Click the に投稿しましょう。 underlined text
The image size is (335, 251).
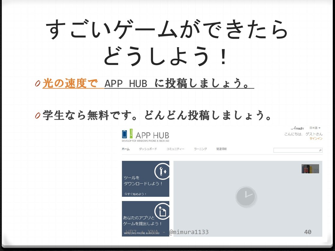point(202,83)
